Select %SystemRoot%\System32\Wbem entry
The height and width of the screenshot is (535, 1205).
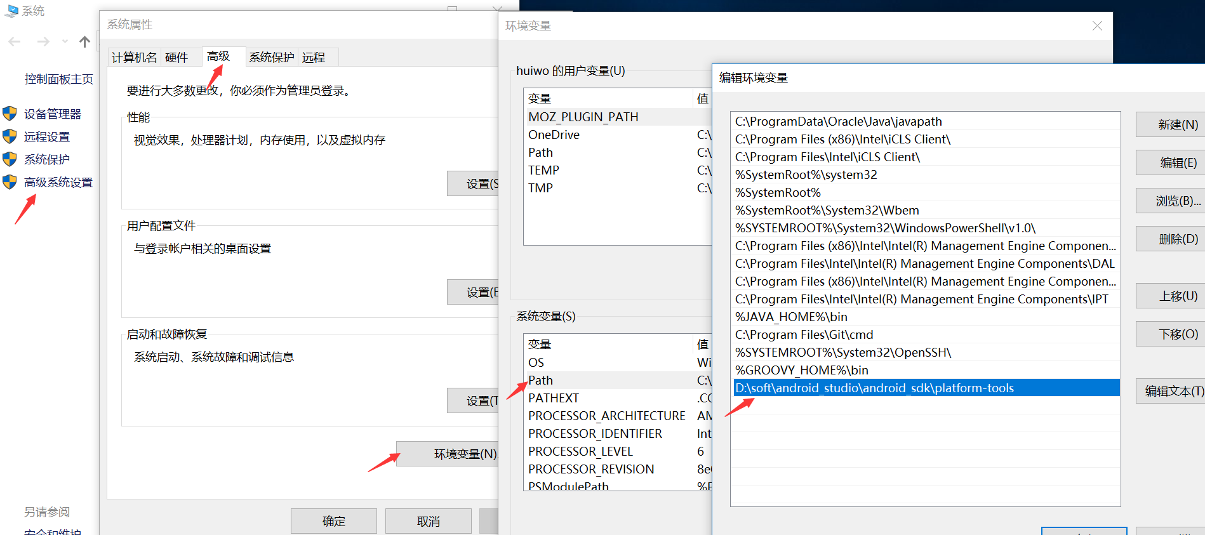click(926, 210)
